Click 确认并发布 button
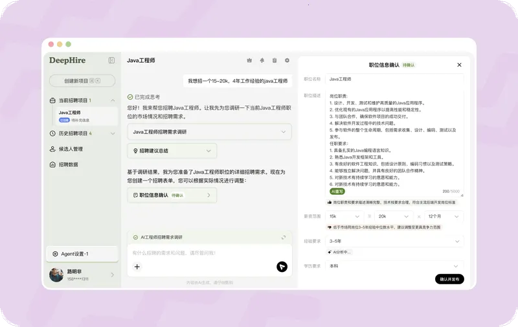The width and height of the screenshot is (518, 327). pyautogui.click(x=449, y=279)
